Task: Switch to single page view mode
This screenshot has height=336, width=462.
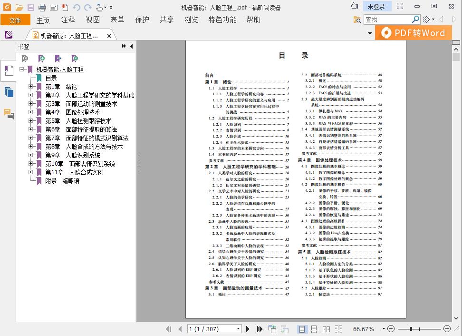Action: (302, 329)
